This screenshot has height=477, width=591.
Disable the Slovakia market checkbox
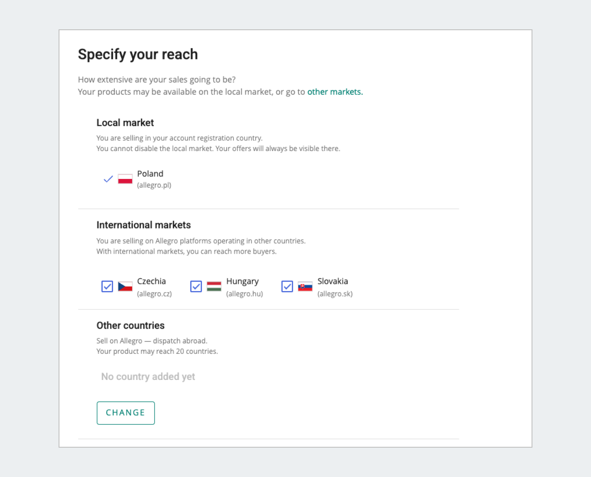click(x=287, y=287)
